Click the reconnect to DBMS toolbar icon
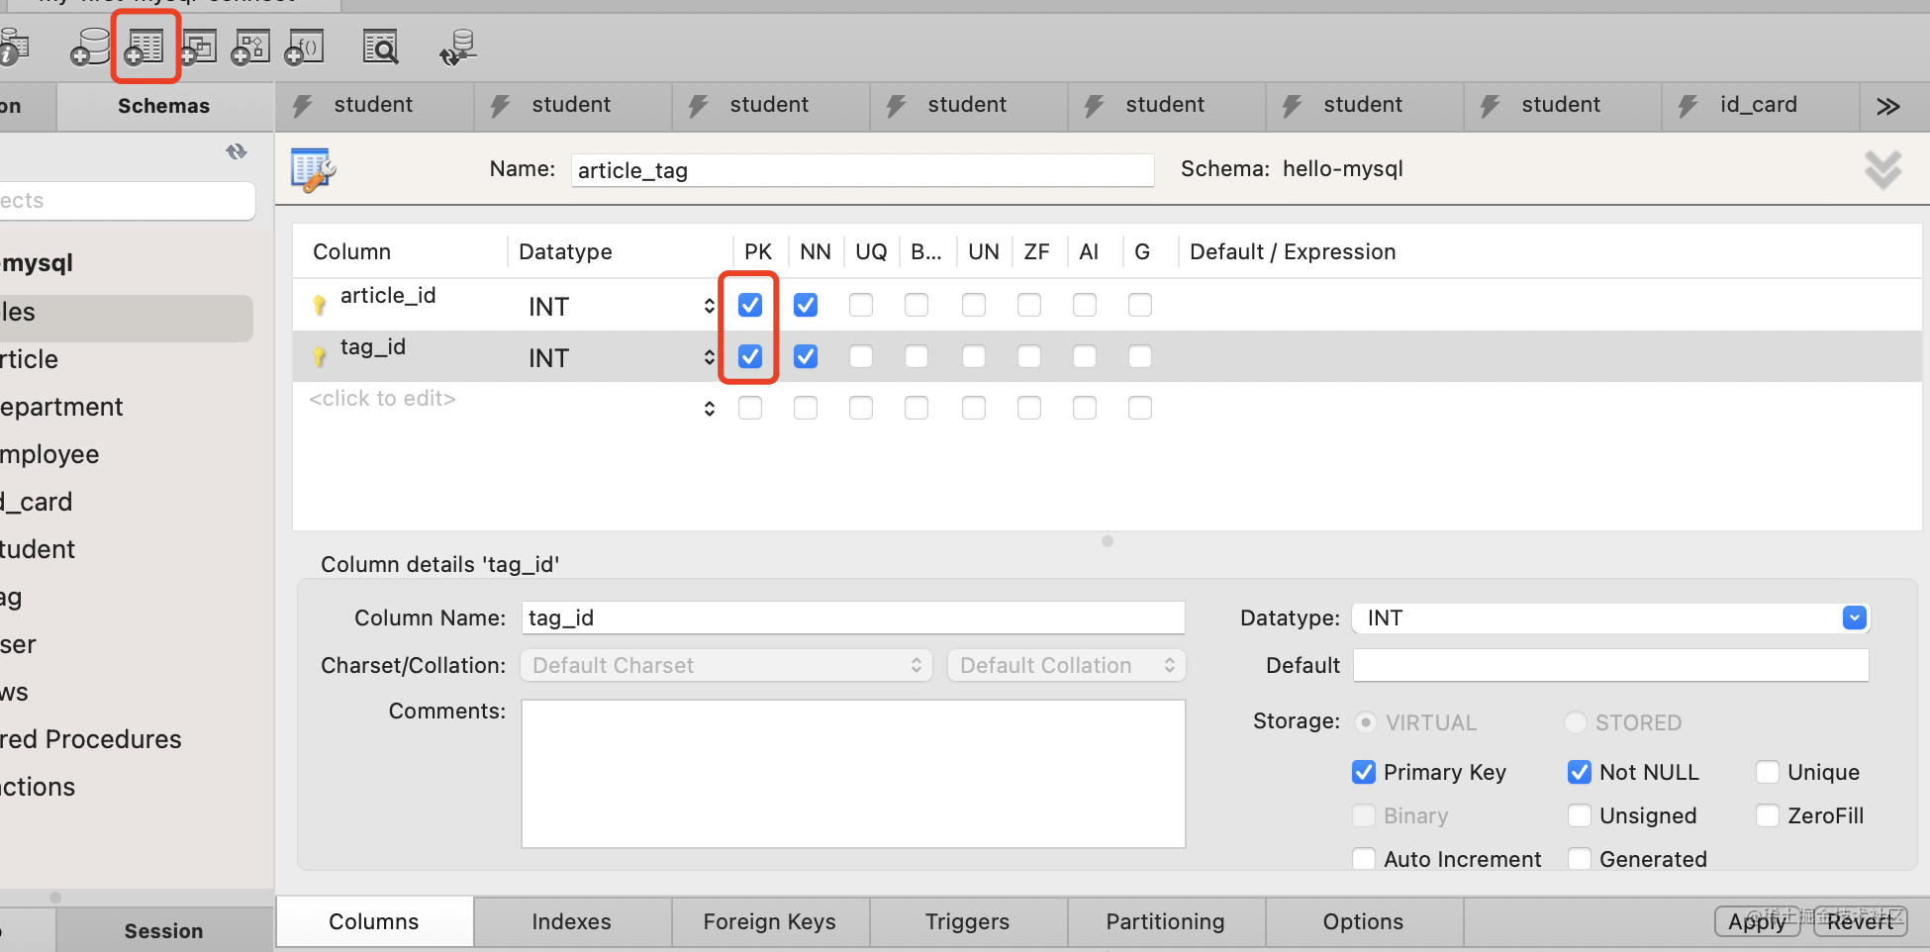Screen dimensions: 1930x952 pos(457,47)
